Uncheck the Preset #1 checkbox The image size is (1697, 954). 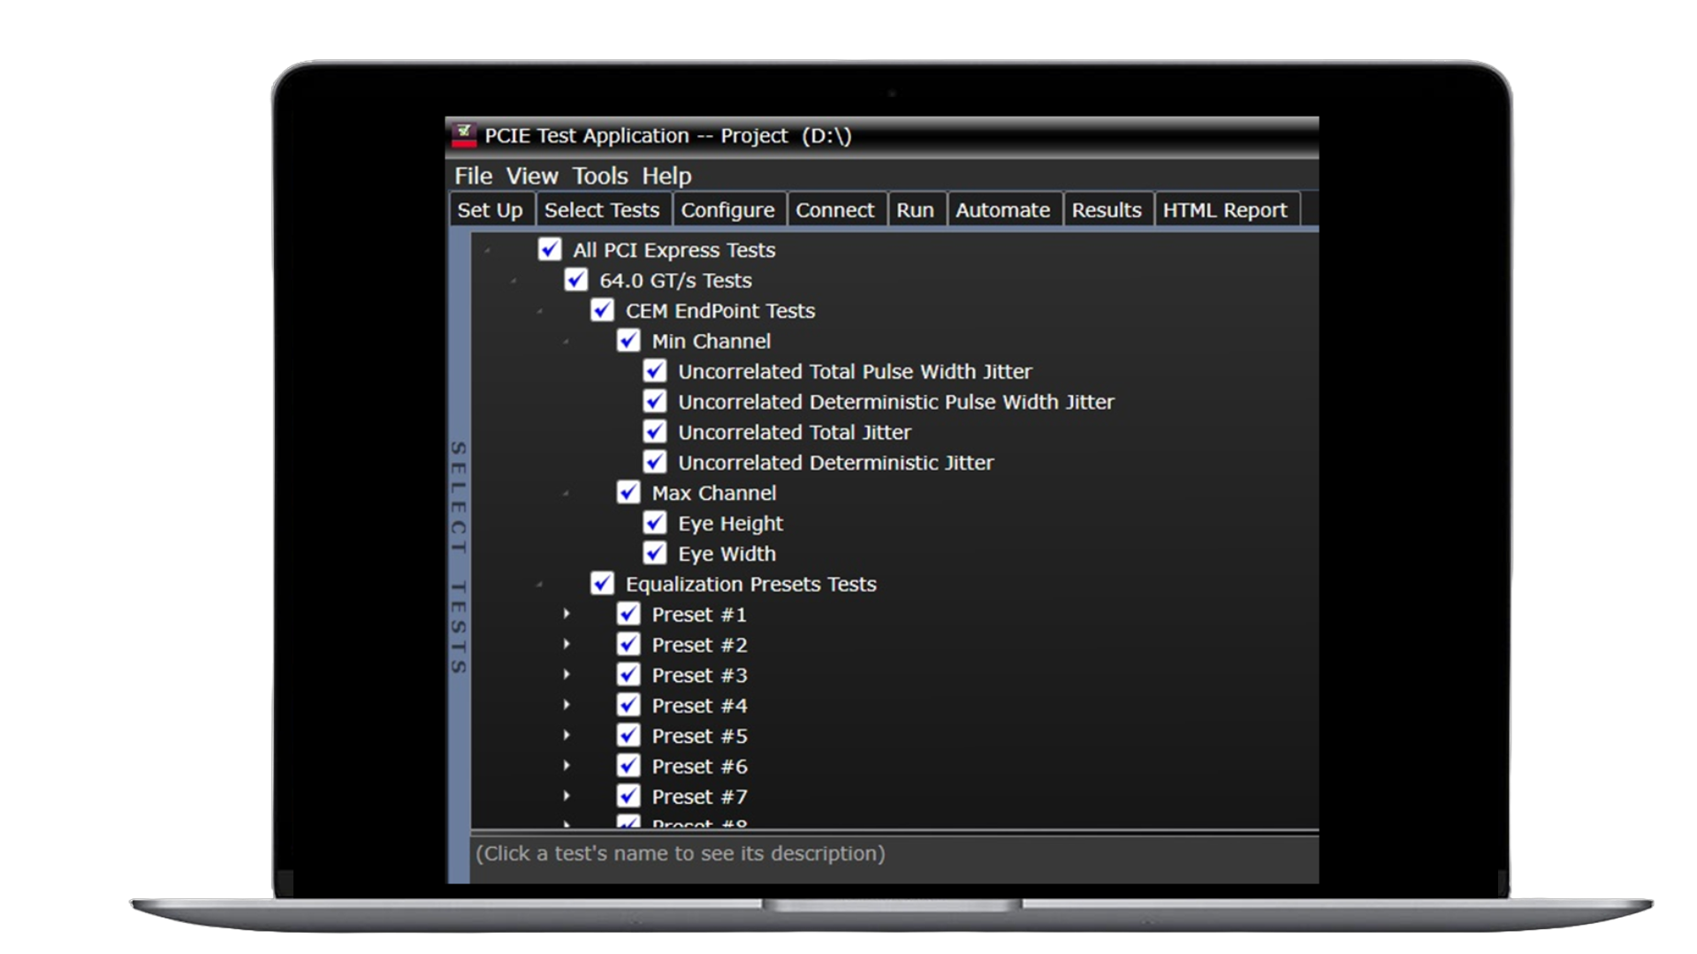tap(628, 614)
